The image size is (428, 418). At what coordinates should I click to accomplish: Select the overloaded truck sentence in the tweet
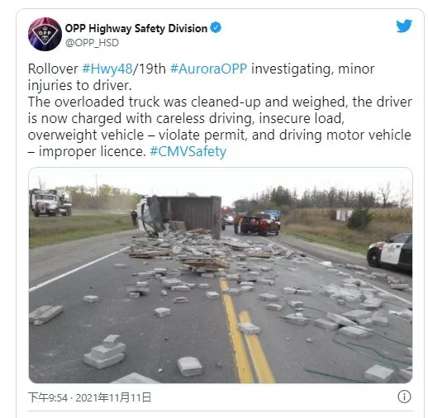coord(220,126)
